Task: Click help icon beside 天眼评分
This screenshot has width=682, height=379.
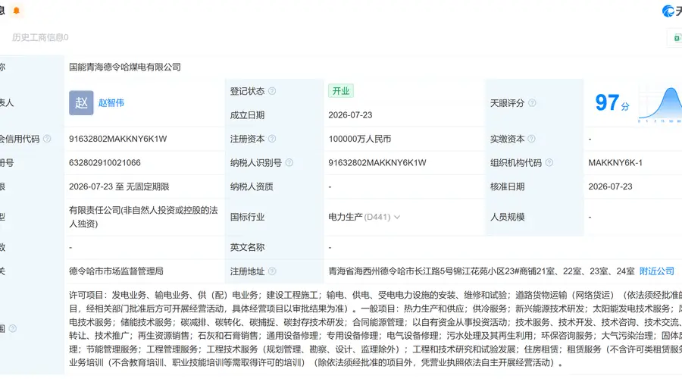Action: 532,103
